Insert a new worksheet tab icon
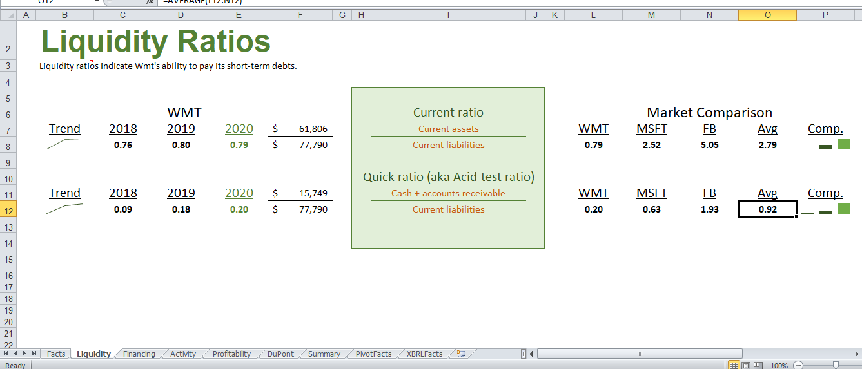862x369 pixels. click(461, 354)
